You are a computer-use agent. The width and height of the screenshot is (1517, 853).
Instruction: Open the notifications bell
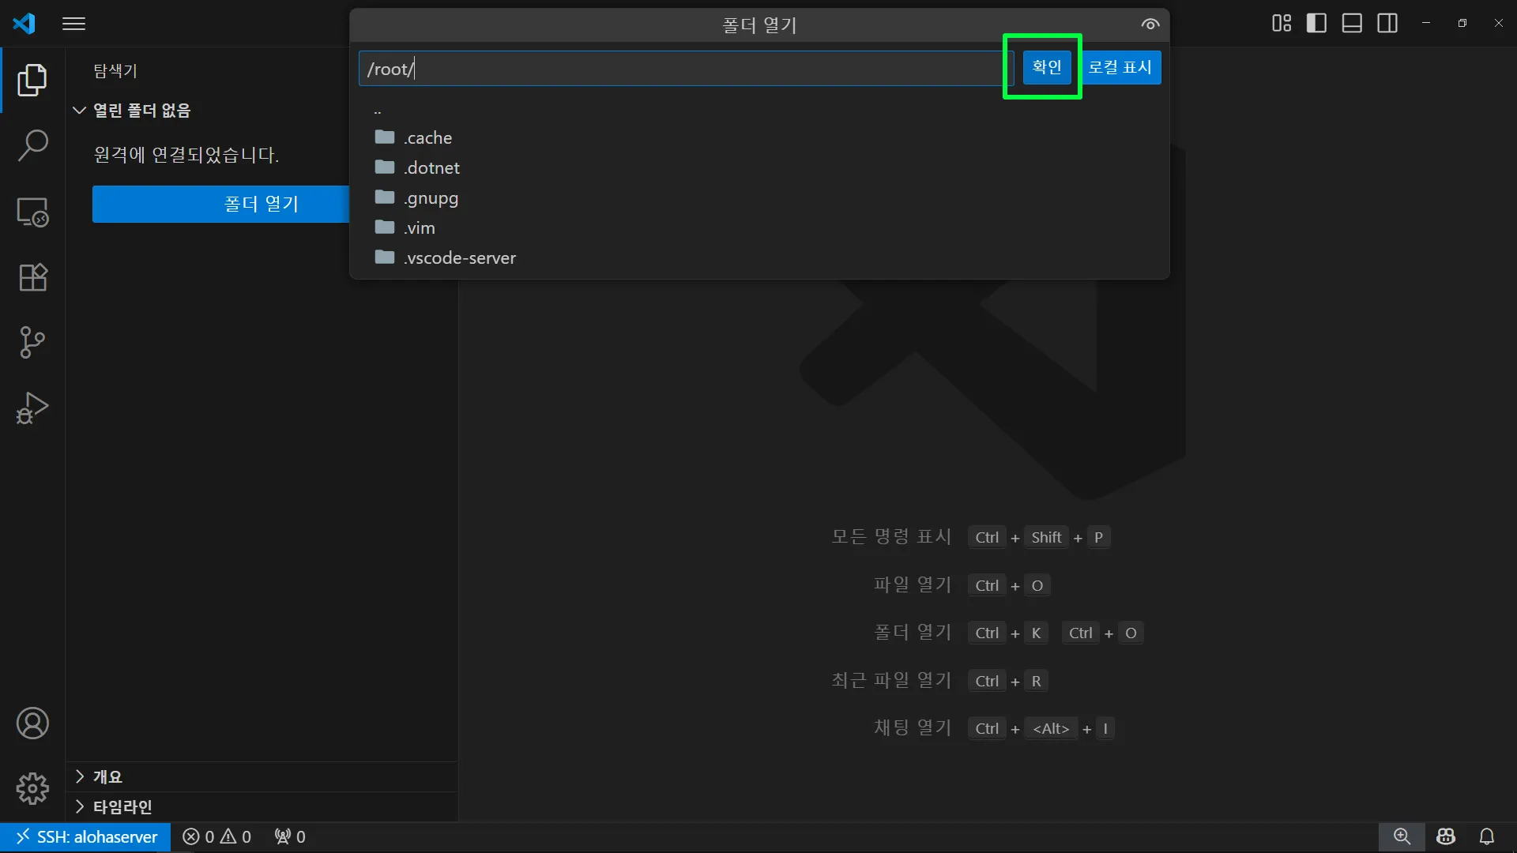point(1486,836)
